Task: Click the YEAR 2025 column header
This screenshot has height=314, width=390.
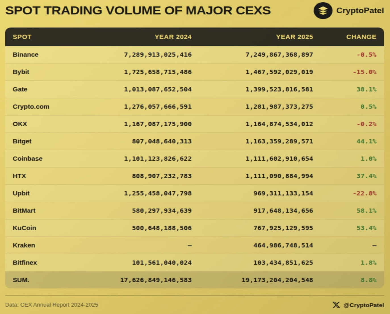Action: pyautogui.click(x=294, y=37)
